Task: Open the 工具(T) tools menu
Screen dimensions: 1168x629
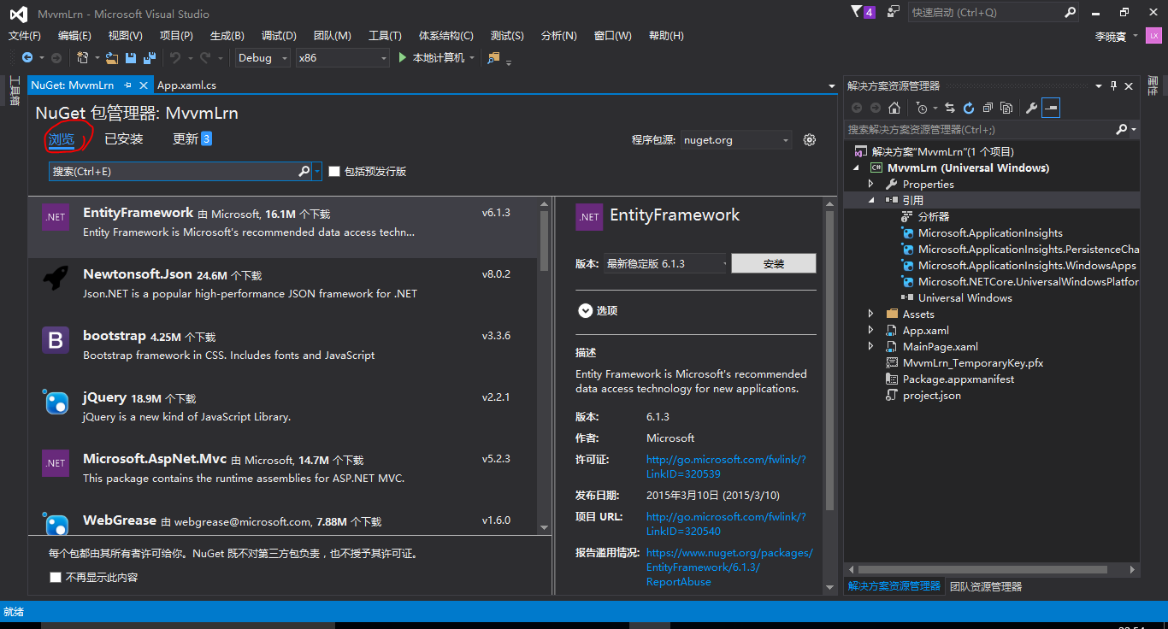Action: click(x=385, y=36)
